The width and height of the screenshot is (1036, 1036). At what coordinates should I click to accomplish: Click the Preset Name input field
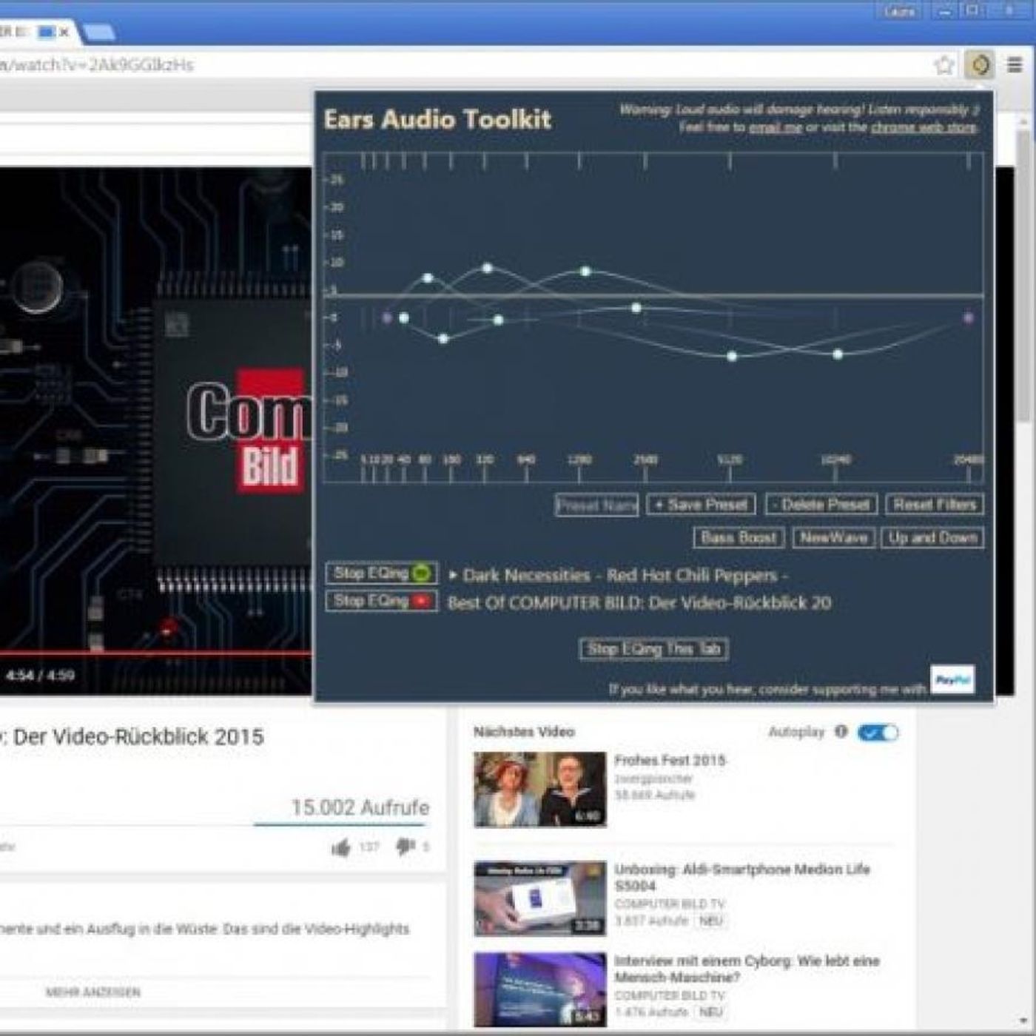(596, 505)
